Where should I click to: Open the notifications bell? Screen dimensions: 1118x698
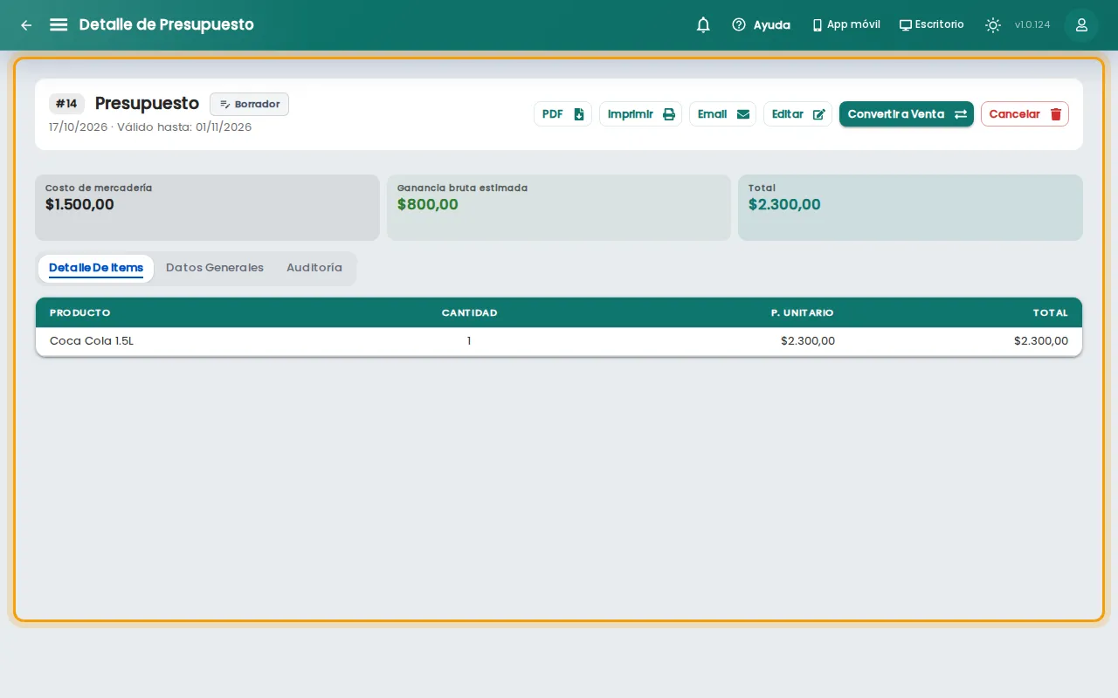pyautogui.click(x=703, y=25)
